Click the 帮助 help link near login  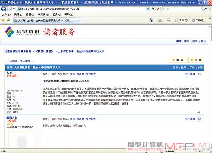coord(203,41)
